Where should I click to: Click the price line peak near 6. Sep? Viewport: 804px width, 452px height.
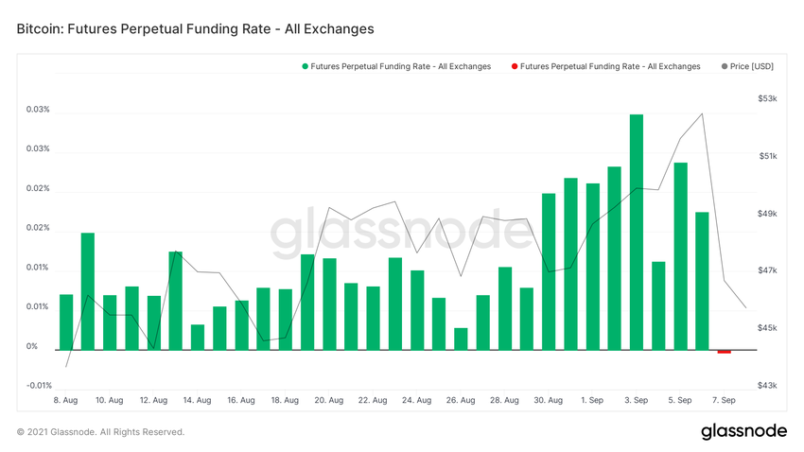point(702,113)
